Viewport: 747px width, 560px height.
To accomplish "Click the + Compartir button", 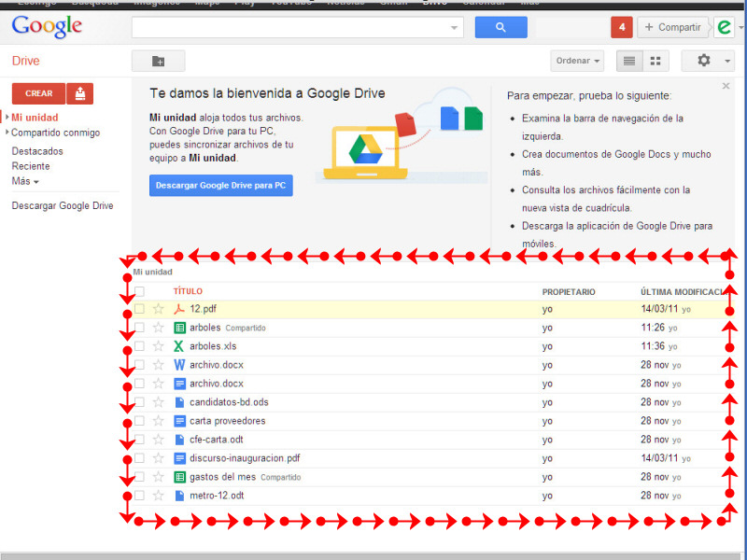I will (672, 27).
